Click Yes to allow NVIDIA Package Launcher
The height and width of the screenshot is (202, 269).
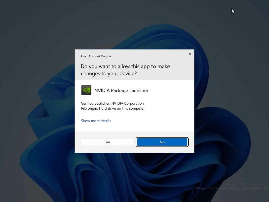coord(108,142)
